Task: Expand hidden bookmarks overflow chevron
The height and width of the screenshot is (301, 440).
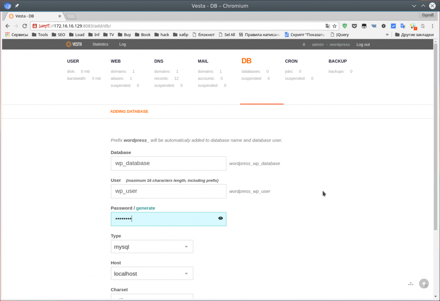Action: 387,34
